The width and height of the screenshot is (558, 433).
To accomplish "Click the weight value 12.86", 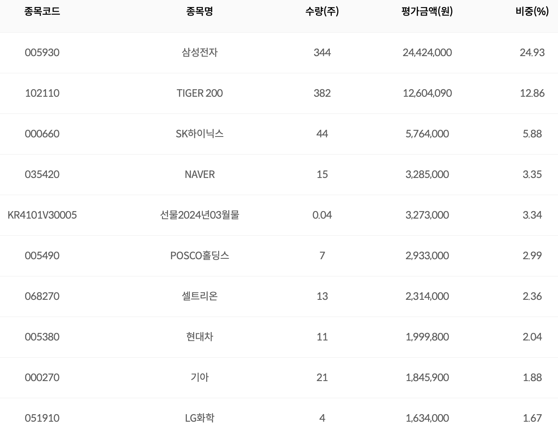I will (x=532, y=93).
